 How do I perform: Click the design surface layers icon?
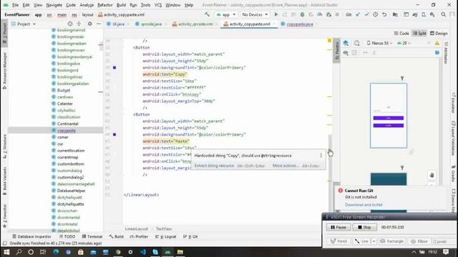(346, 43)
